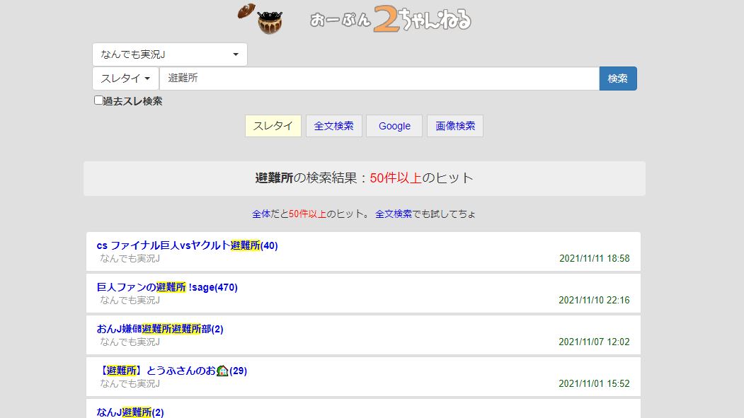Click the pot mascot logo icon
The image size is (744, 418).
point(261,19)
